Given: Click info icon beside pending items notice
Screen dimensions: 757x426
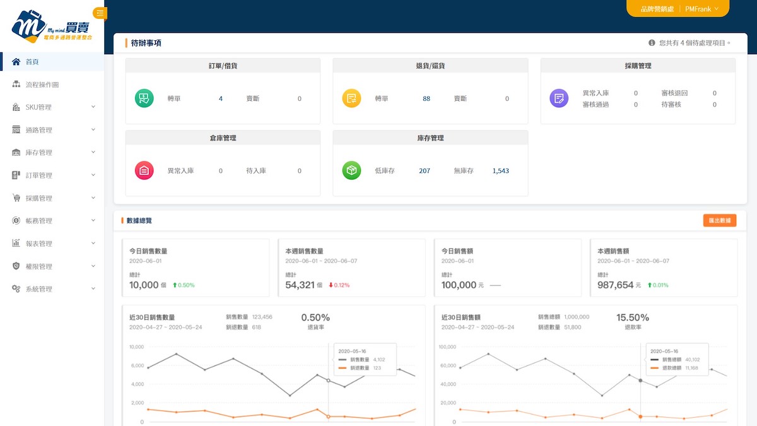Looking at the screenshot, I should pyautogui.click(x=652, y=43).
